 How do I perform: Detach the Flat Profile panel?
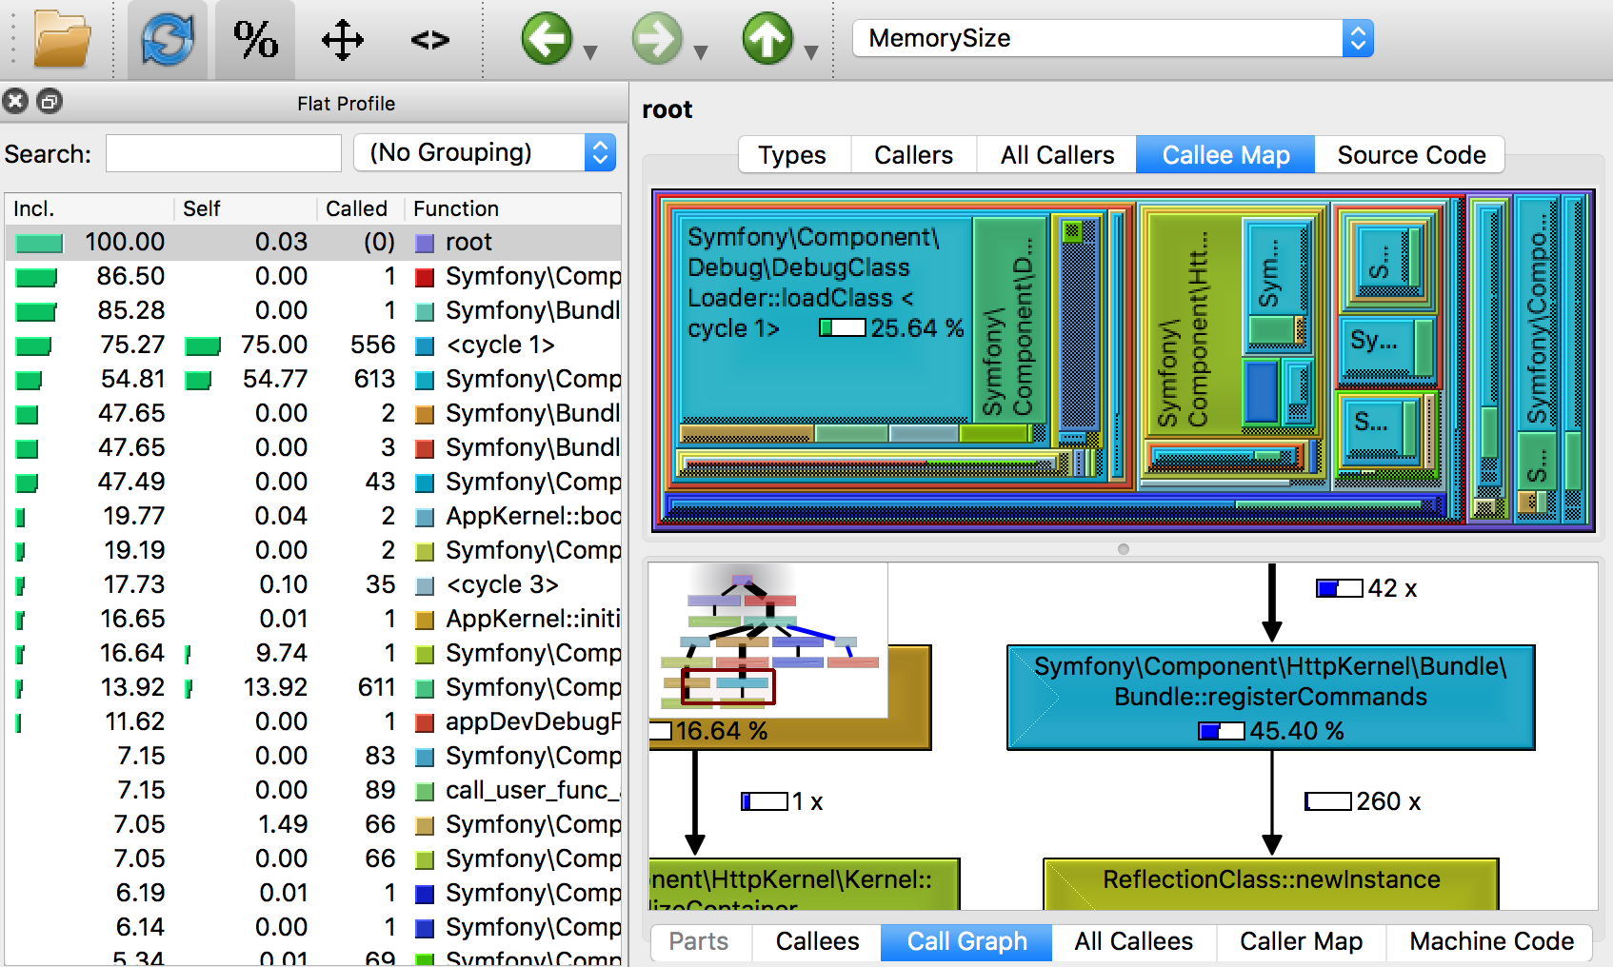tap(50, 101)
